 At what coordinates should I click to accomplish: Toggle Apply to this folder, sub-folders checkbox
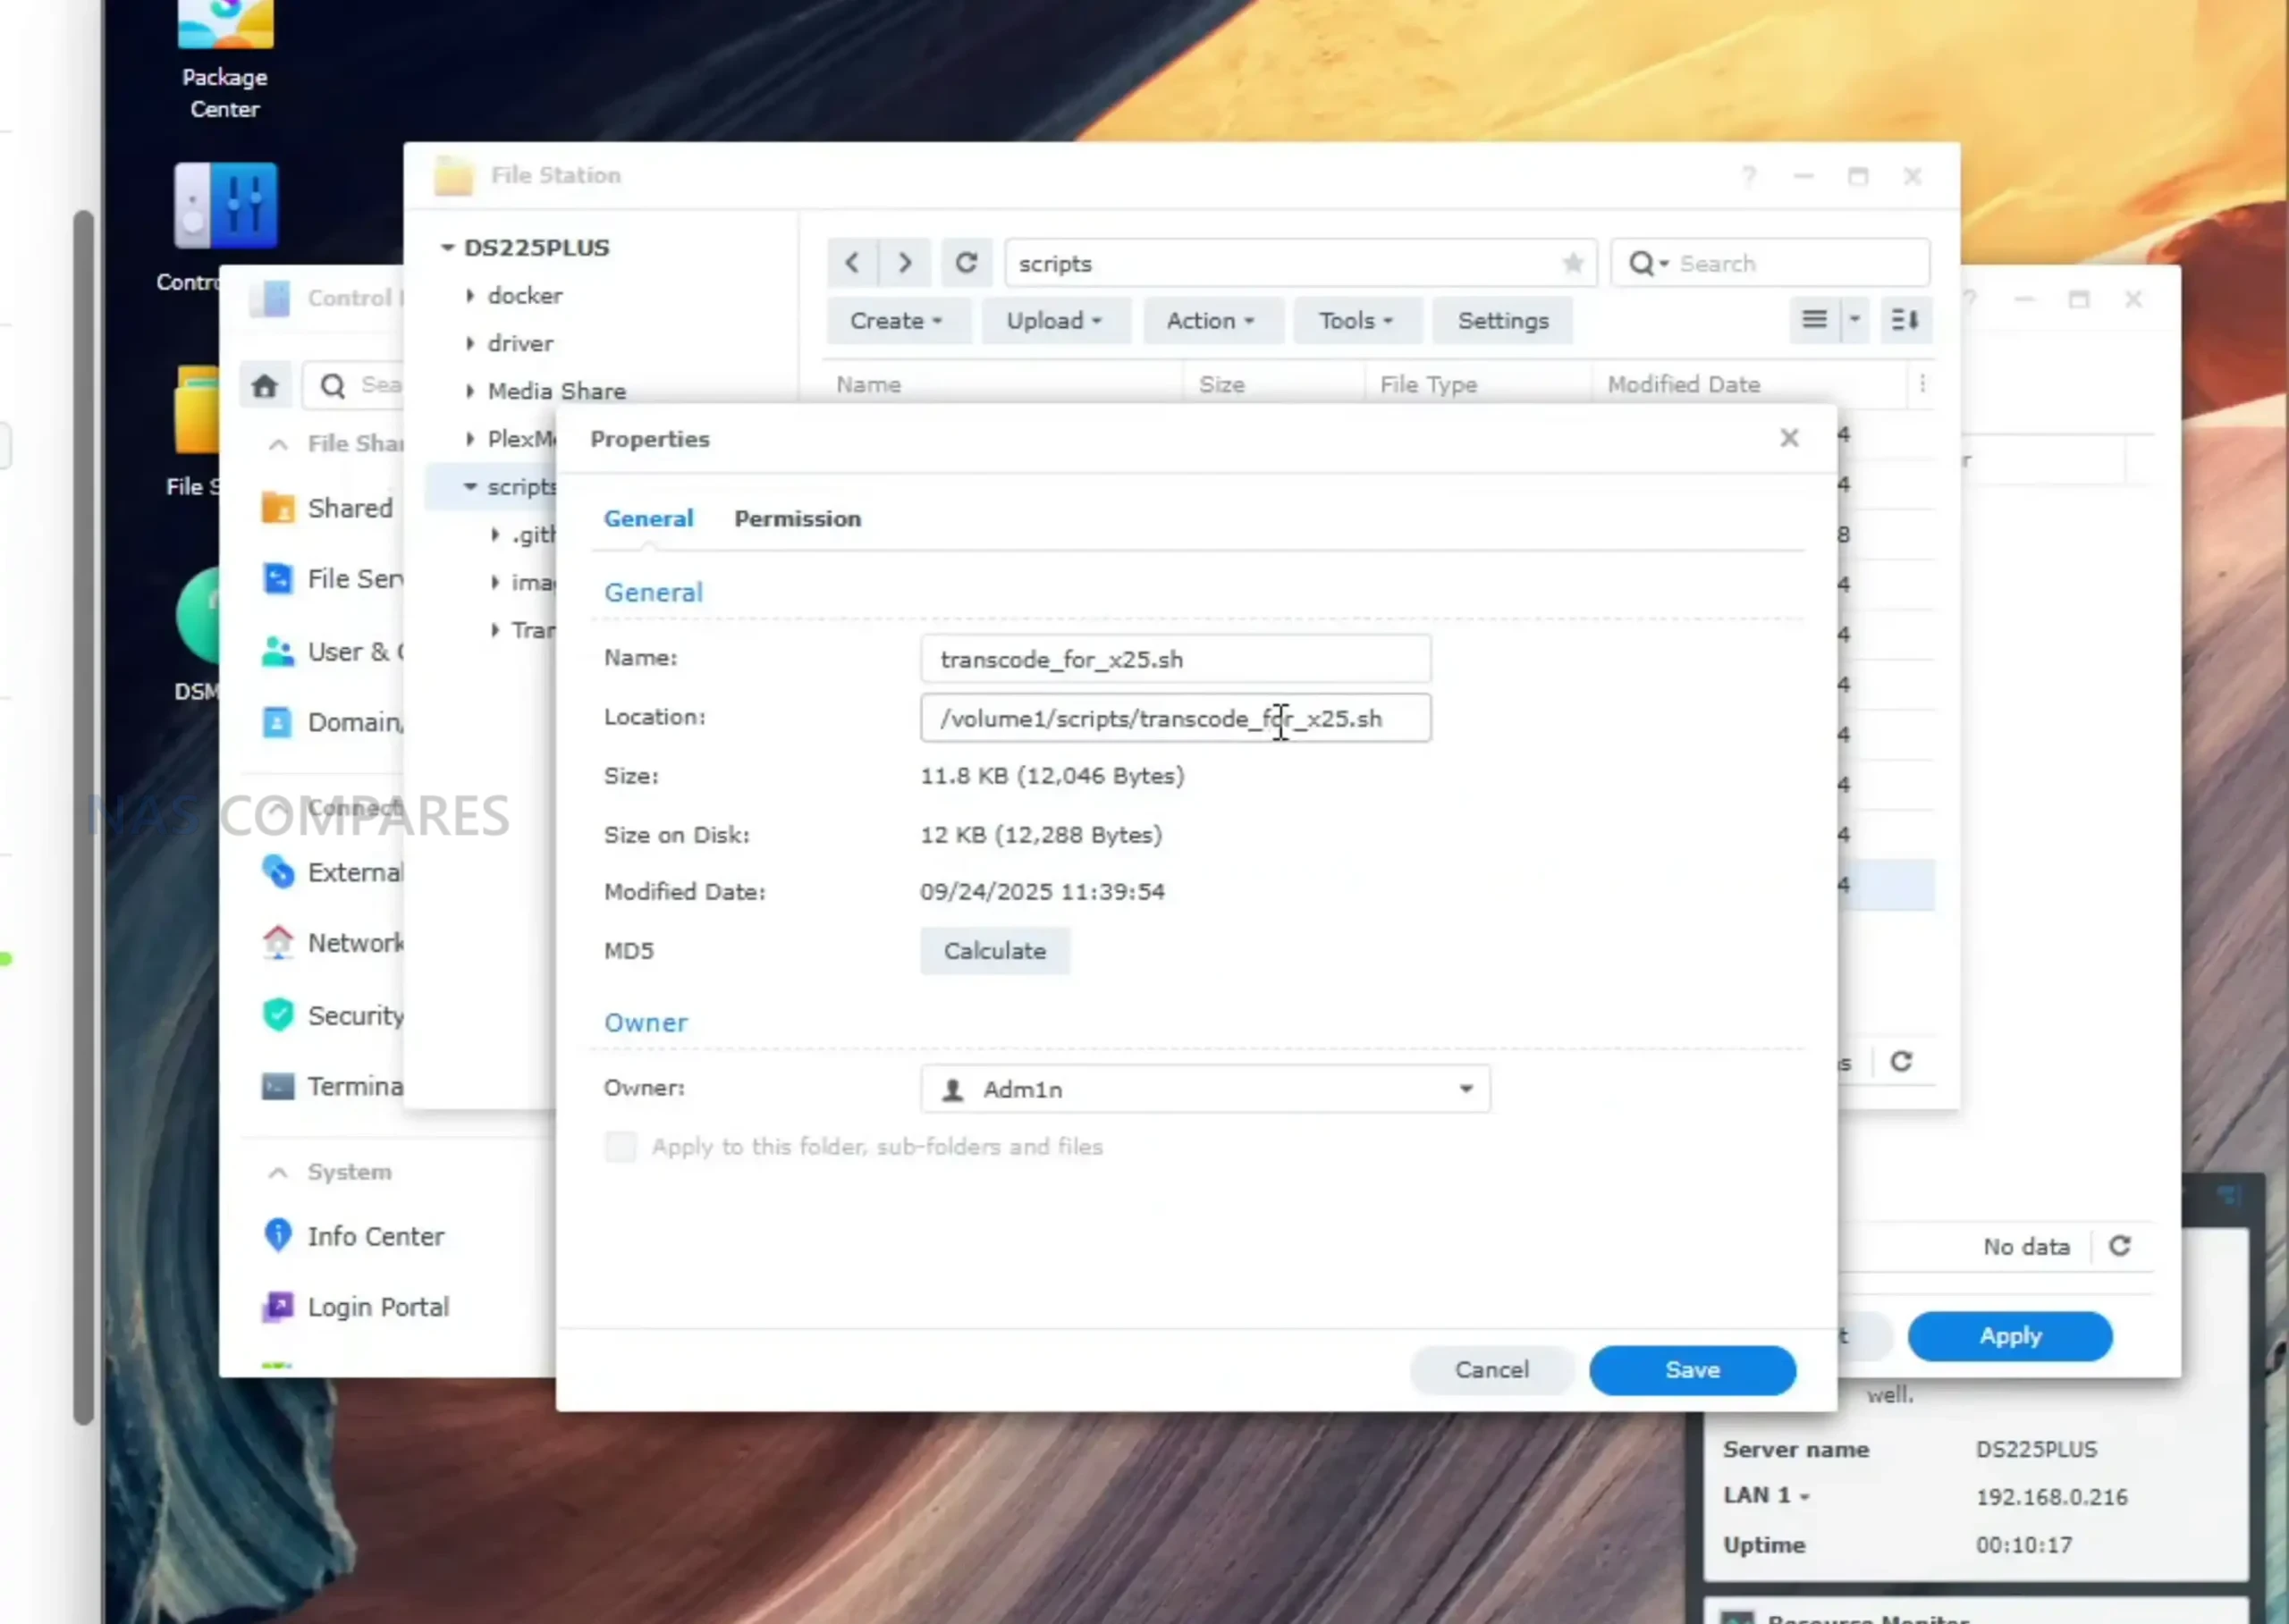621,1146
